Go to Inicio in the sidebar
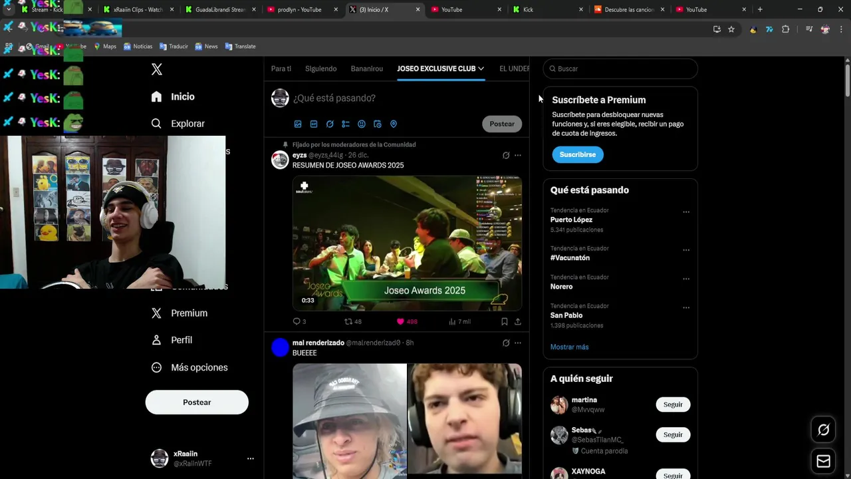The height and width of the screenshot is (479, 851). pos(173,96)
